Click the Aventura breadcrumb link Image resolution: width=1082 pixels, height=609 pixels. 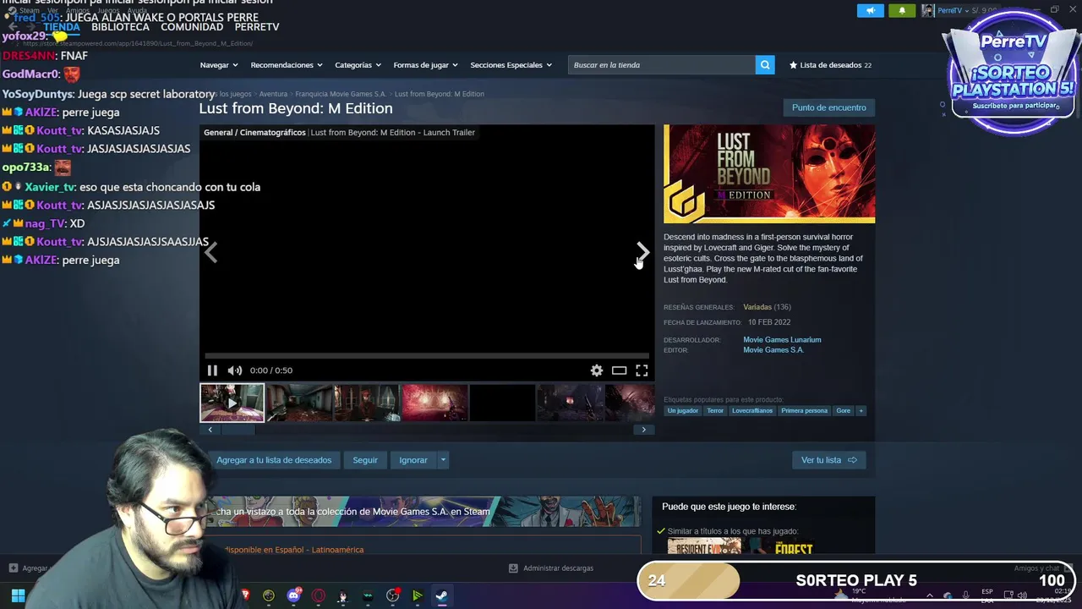[273, 94]
